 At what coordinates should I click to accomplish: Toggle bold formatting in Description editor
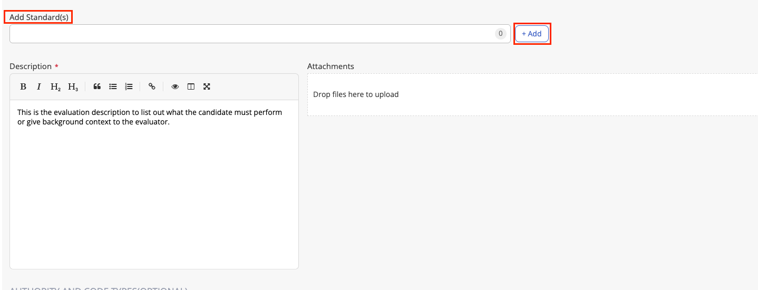pyautogui.click(x=23, y=87)
